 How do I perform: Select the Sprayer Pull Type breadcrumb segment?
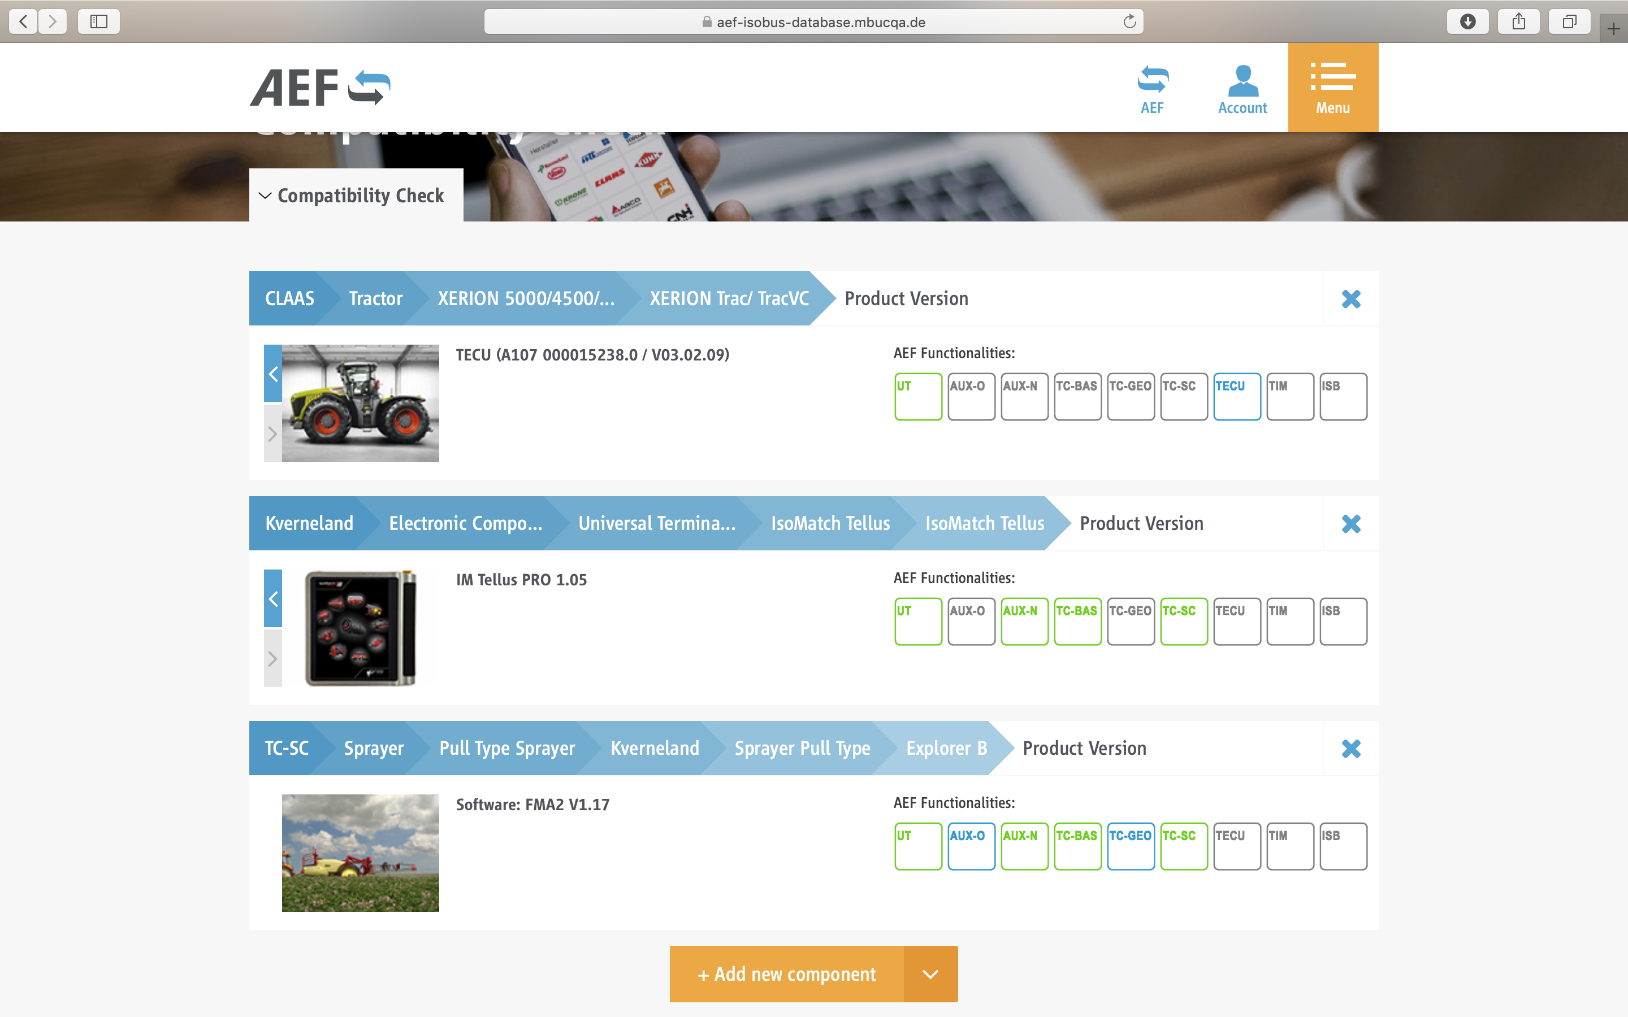[x=803, y=748]
